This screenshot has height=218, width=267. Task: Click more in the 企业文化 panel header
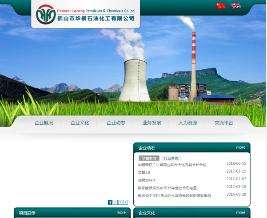240,213
